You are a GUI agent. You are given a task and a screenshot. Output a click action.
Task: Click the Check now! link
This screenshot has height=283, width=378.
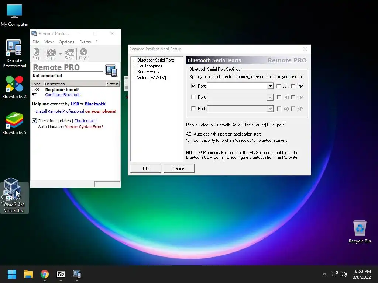(x=85, y=121)
